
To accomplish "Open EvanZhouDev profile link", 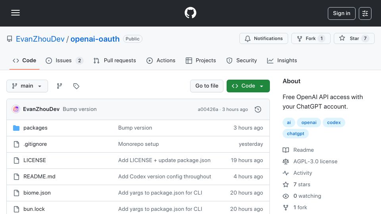I will [40, 39].
